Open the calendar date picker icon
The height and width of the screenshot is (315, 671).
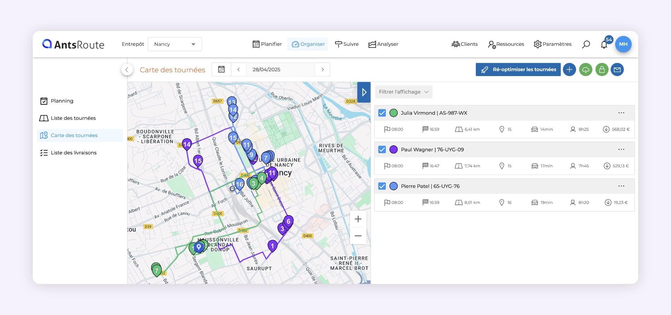[221, 70]
